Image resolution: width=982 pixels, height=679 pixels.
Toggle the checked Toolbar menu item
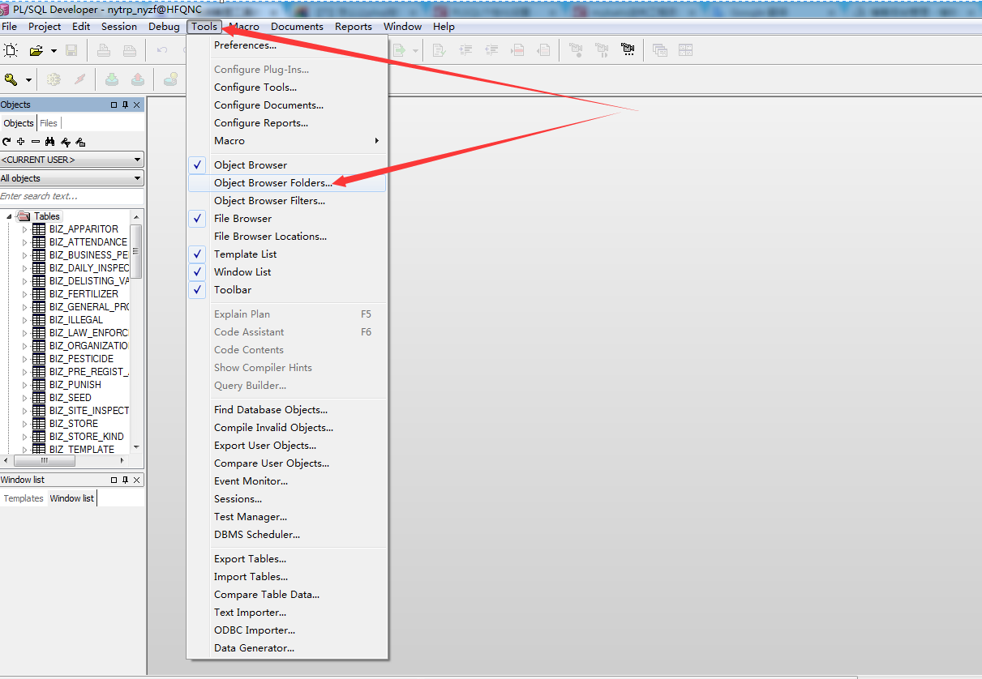[x=287, y=289]
